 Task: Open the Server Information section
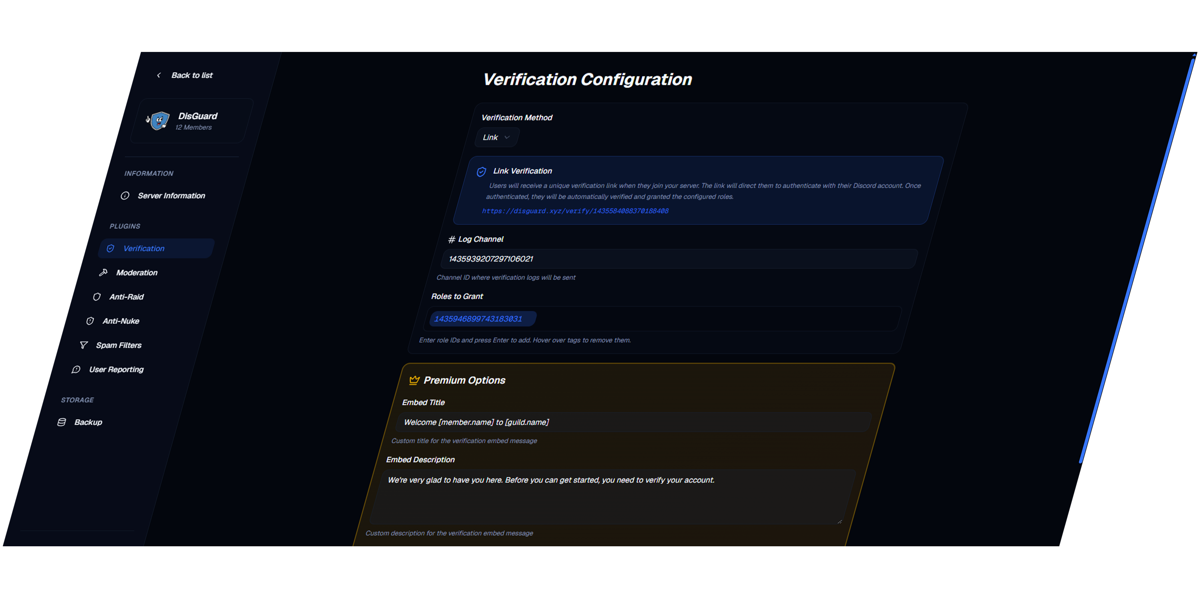tap(171, 195)
